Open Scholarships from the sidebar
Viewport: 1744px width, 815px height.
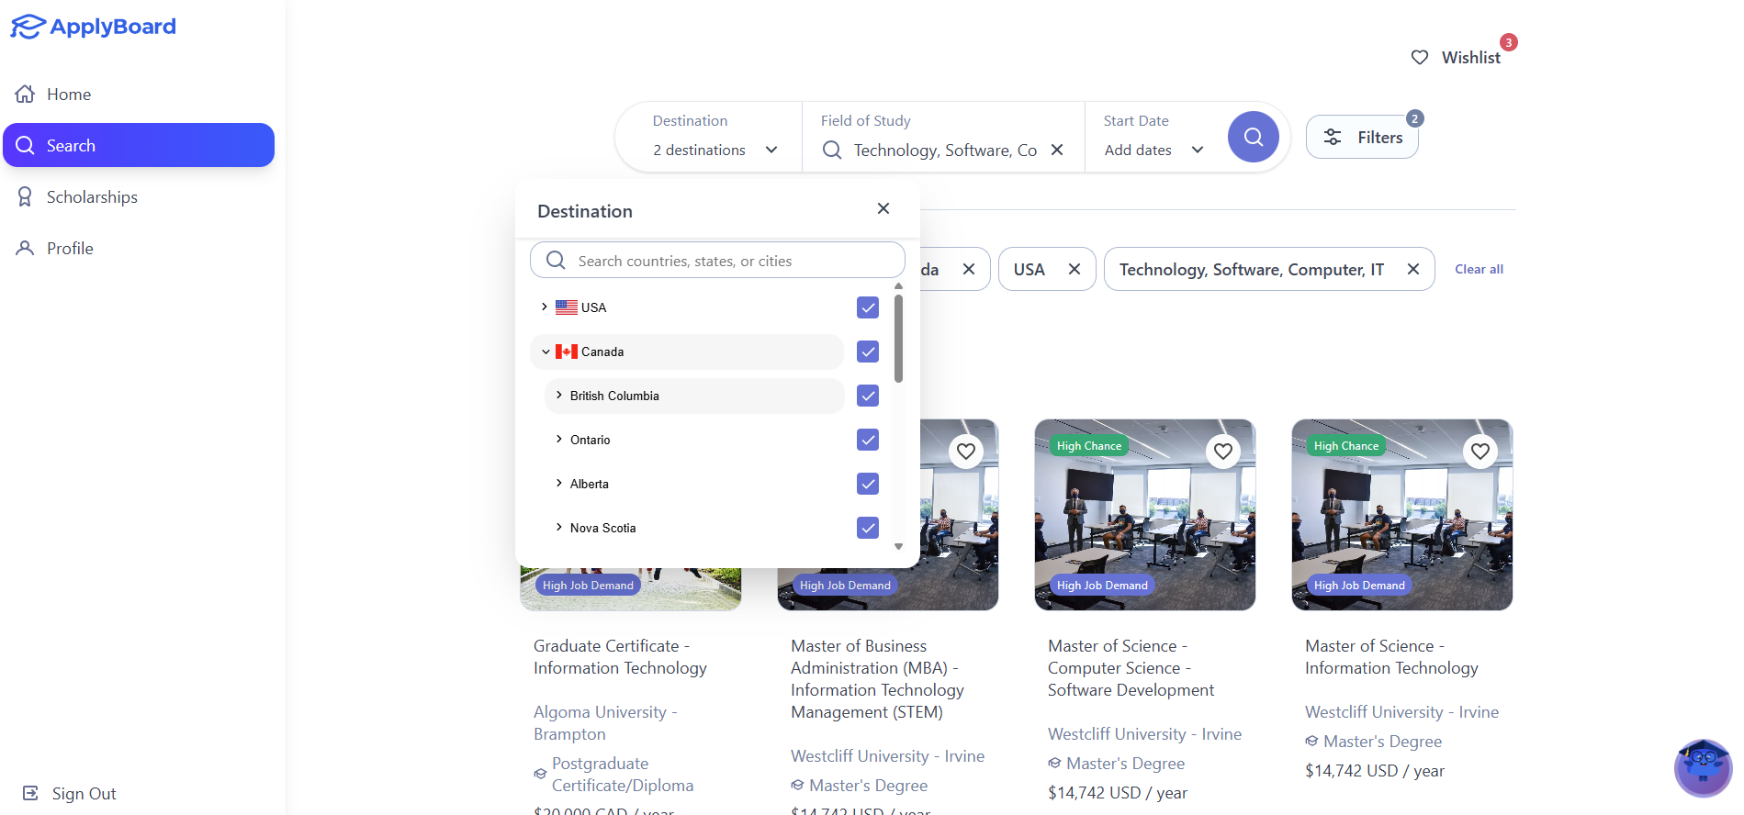[x=139, y=197]
